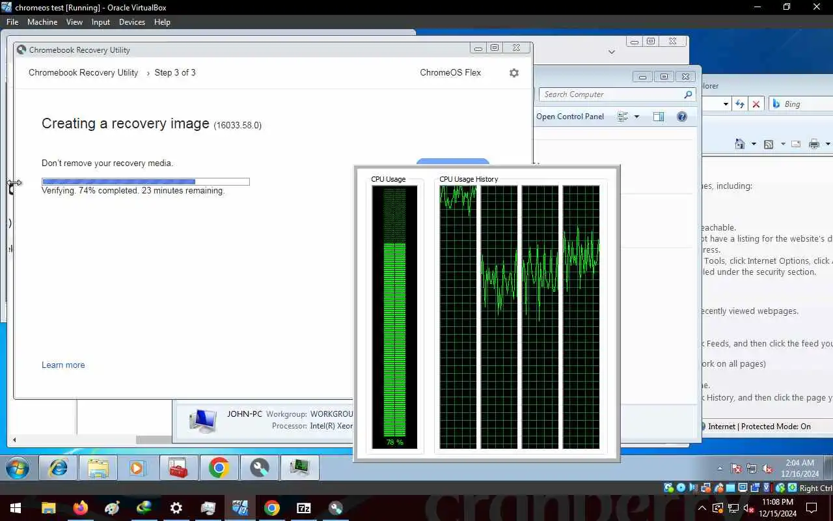The width and height of the screenshot is (833, 521).
Task: Click the recovery image verification progress bar
Action: click(x=146, y=182)
